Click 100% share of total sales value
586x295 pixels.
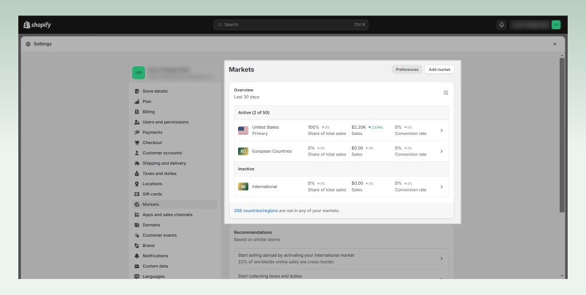pos(314,127)
